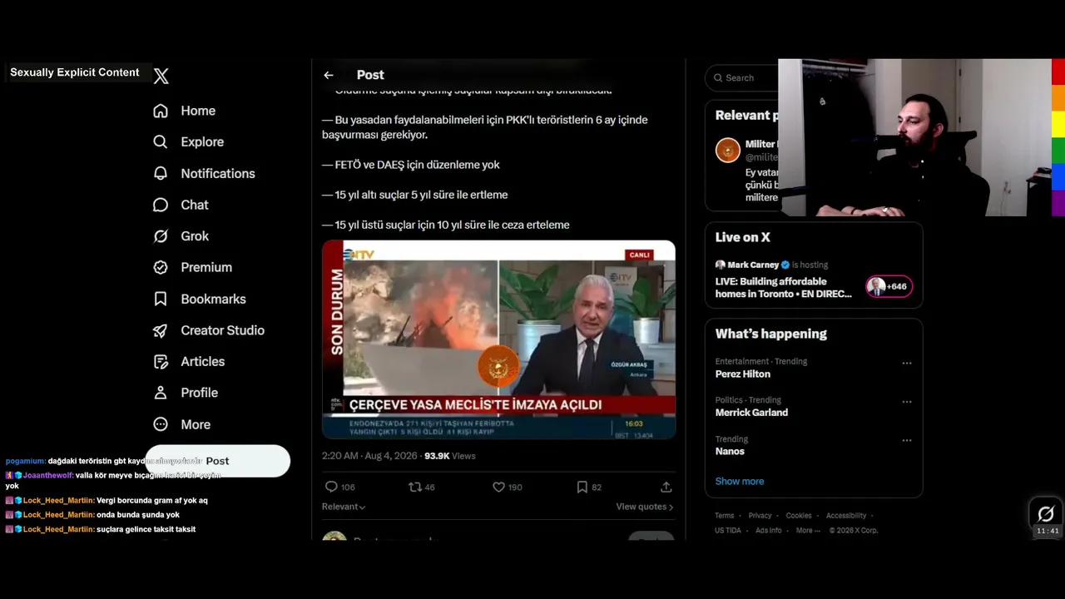The width and height of the screenshot is (1065, 599).
Task: Click the Chat bubble icon in sidebar
Action: pyautogui.click(x=161, y=205)
